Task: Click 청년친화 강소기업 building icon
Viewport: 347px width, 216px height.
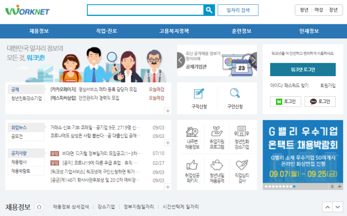Action: pyautogui.click(x=241, y=131)
